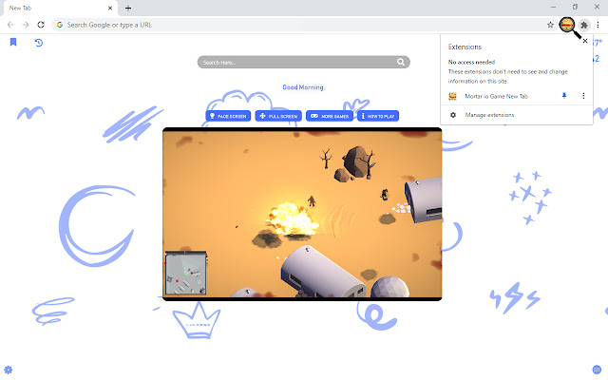Close the New Tab tab
Viewport: 608px width, 380px height.
(x=110, y=8)
